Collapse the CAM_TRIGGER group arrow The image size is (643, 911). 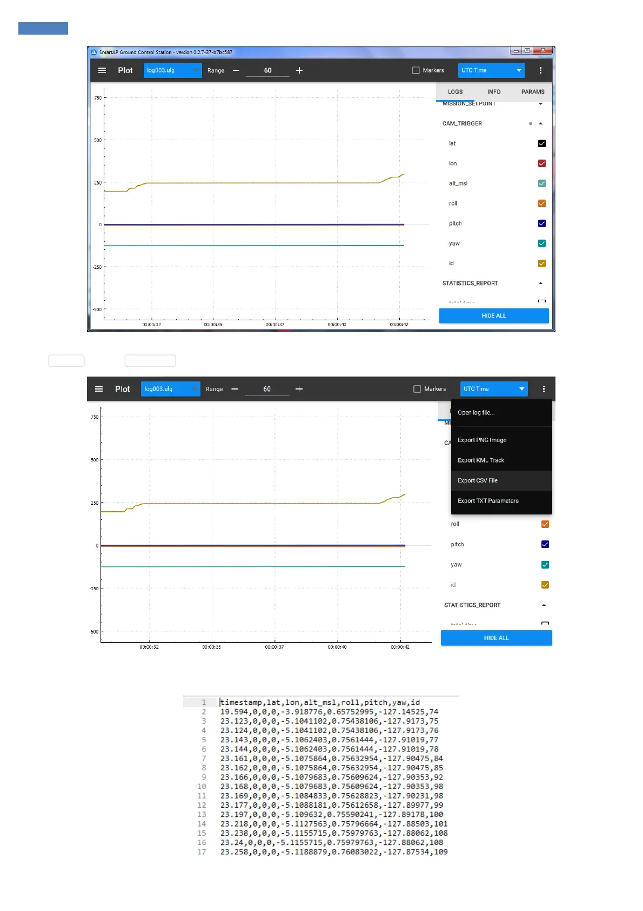[541, 123]
